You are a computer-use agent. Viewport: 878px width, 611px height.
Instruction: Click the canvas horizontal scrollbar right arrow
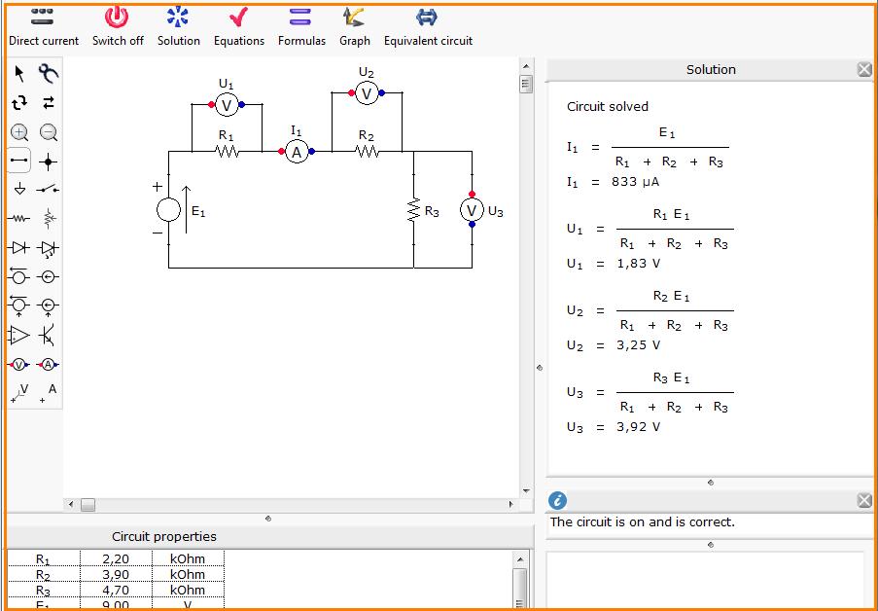pyautogui.click(x=510, y=505)
